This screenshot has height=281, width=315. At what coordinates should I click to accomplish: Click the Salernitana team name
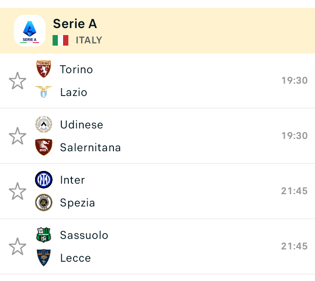pyautogui.click(x=90, y=147)
